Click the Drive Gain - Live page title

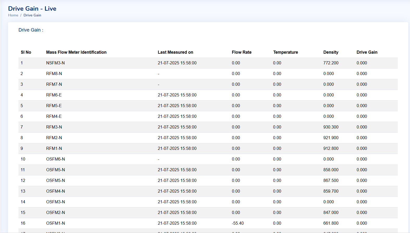32,9
